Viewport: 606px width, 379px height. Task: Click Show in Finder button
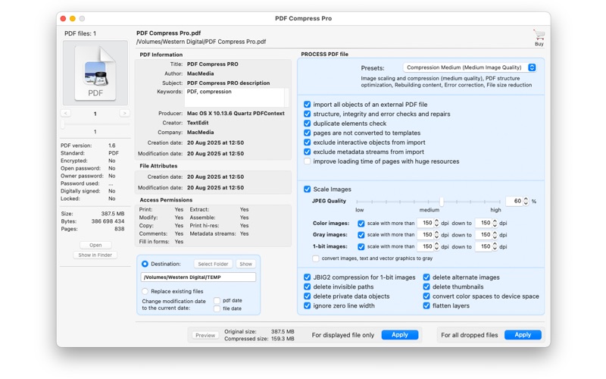coord(95,255)
